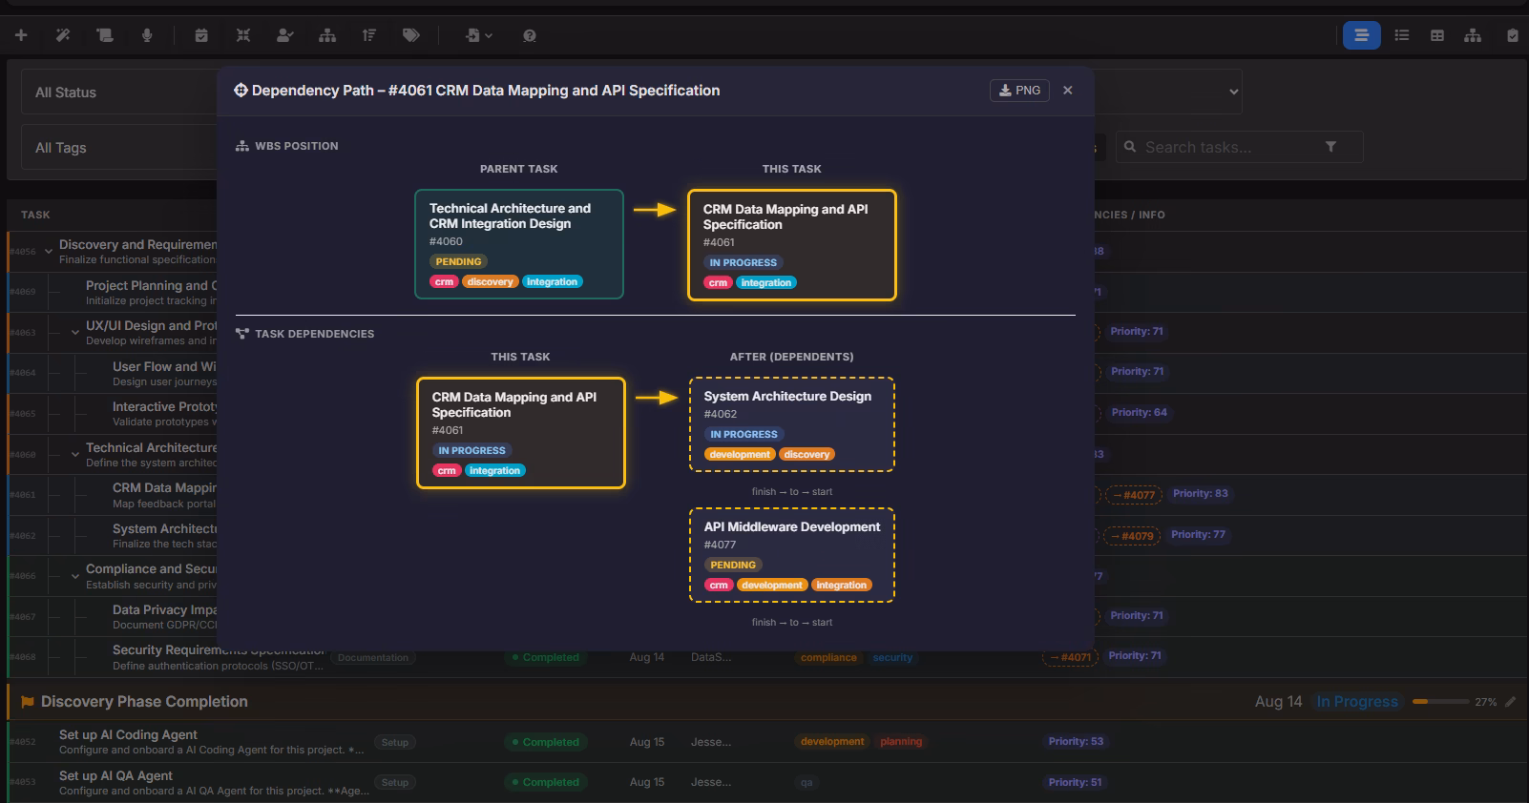Click the compliance tag in Security Requirements row
The image size is (1529, 803).
(828, 657)
